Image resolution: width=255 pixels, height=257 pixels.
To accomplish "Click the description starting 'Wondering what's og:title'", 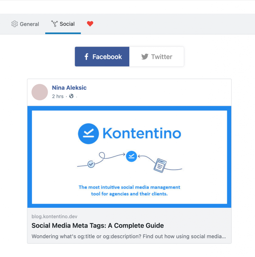I will coord(129,236).
